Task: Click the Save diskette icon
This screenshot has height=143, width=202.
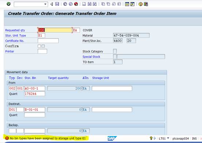Action: (57, 4)
